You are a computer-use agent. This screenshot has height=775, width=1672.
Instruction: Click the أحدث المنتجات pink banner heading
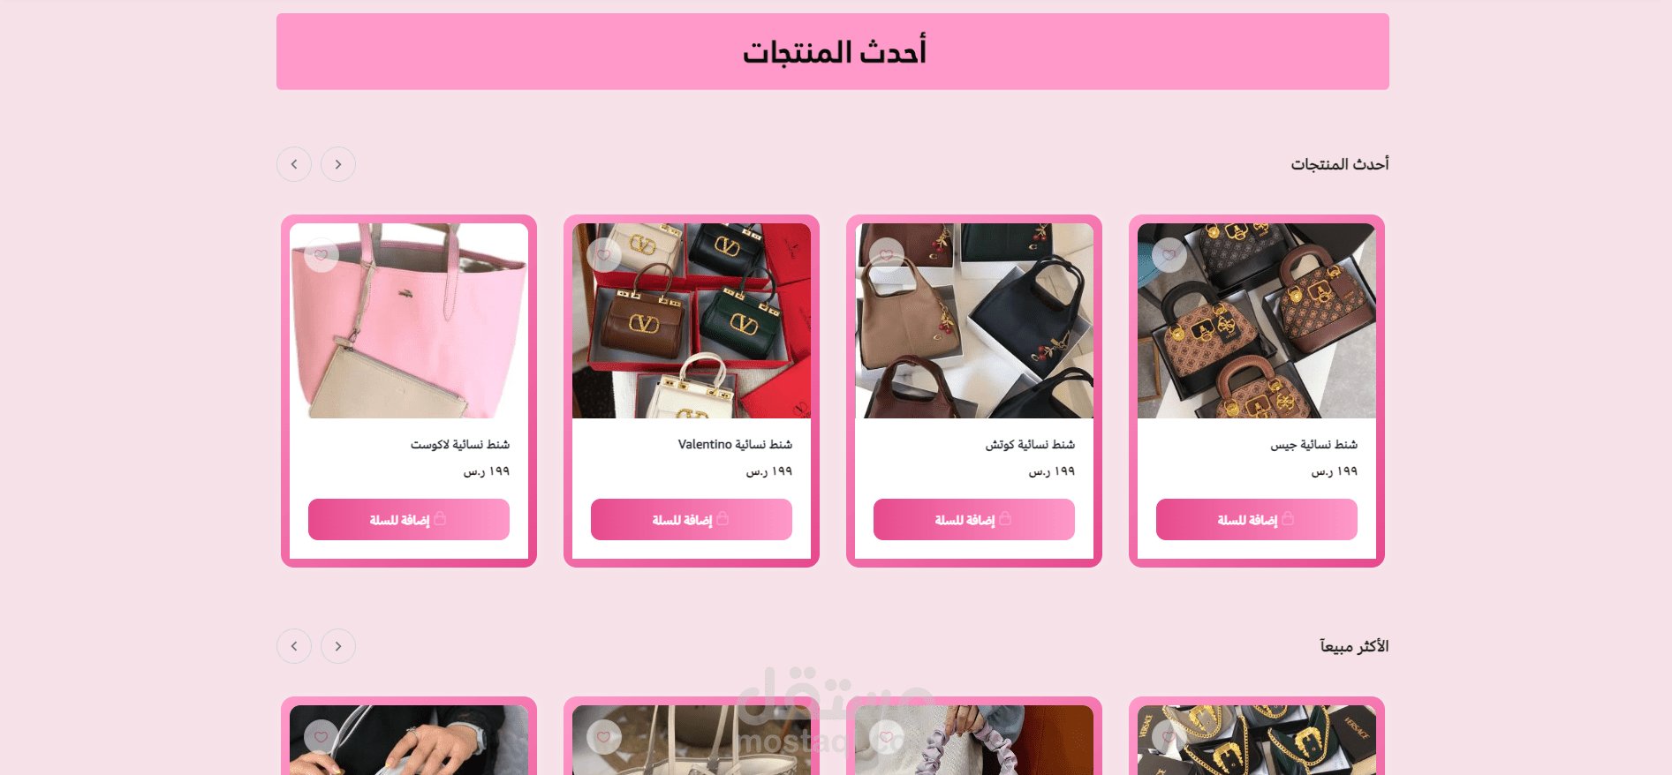pos(834,52)
